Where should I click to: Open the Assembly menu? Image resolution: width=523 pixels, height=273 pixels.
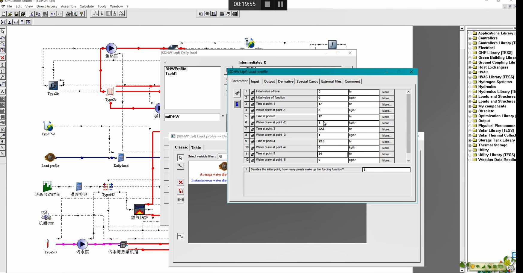(69, 6)
